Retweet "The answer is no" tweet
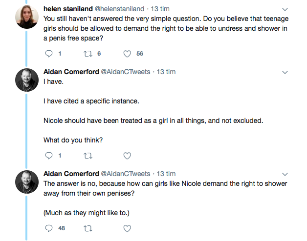The height and width of the screenshot is (241, 307). (x=88, y=228)
